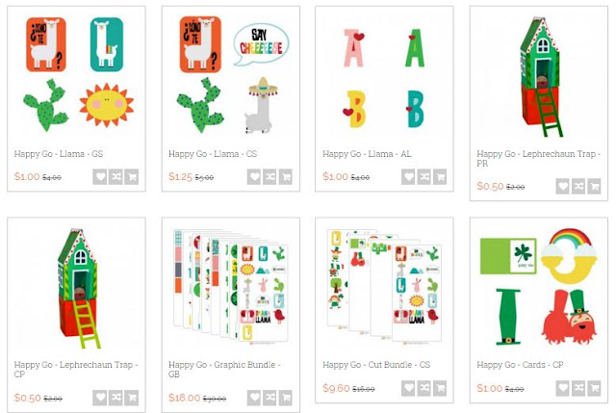Image resolution: width=616 pixels, height=413 pixels.
Task: Add Happy Go - Llama - CS to cart
Action: (286, 177)
